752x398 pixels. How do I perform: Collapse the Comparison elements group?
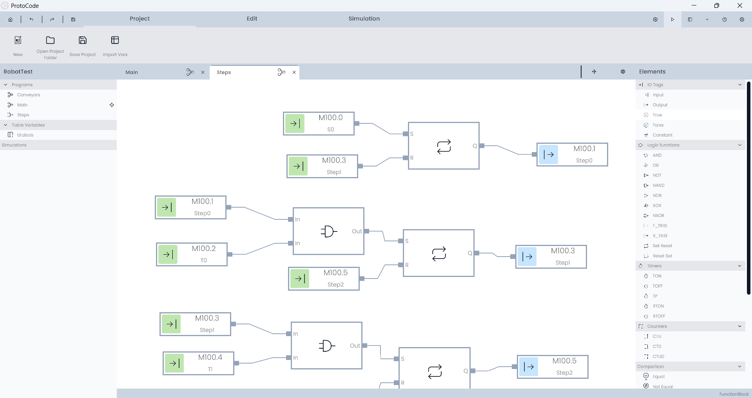[x=739, y=367]
